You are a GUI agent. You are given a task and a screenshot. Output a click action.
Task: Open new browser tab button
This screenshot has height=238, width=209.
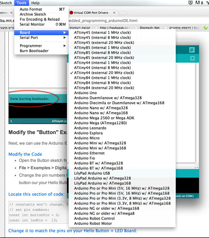(123, 13)
